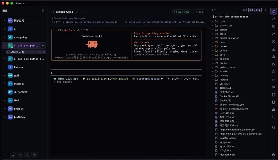Click the Ask Permission mode label
278x160 pixels.
click(77, 18)
